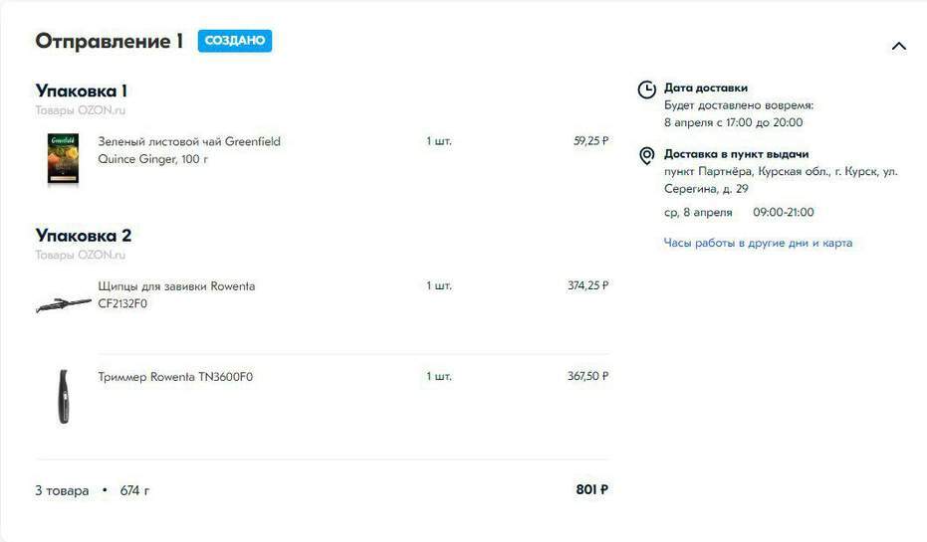Click the Отправление 1 heading

tap(109, 41)
